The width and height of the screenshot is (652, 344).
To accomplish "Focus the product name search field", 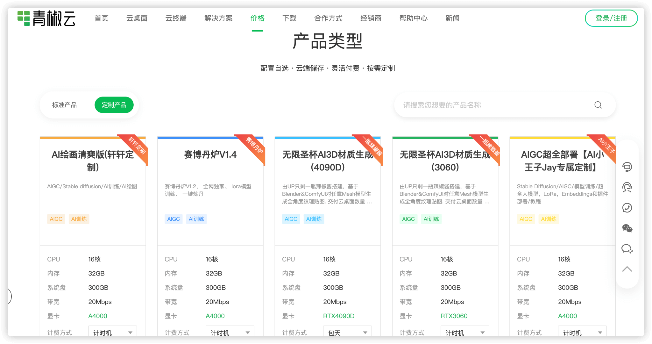I will 505,105.
